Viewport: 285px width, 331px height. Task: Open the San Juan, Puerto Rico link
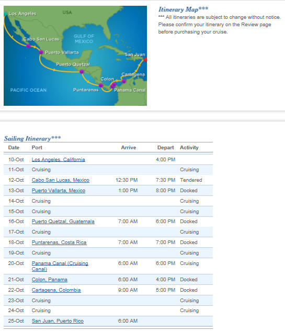pyautogui.click(x=58, y=321)
